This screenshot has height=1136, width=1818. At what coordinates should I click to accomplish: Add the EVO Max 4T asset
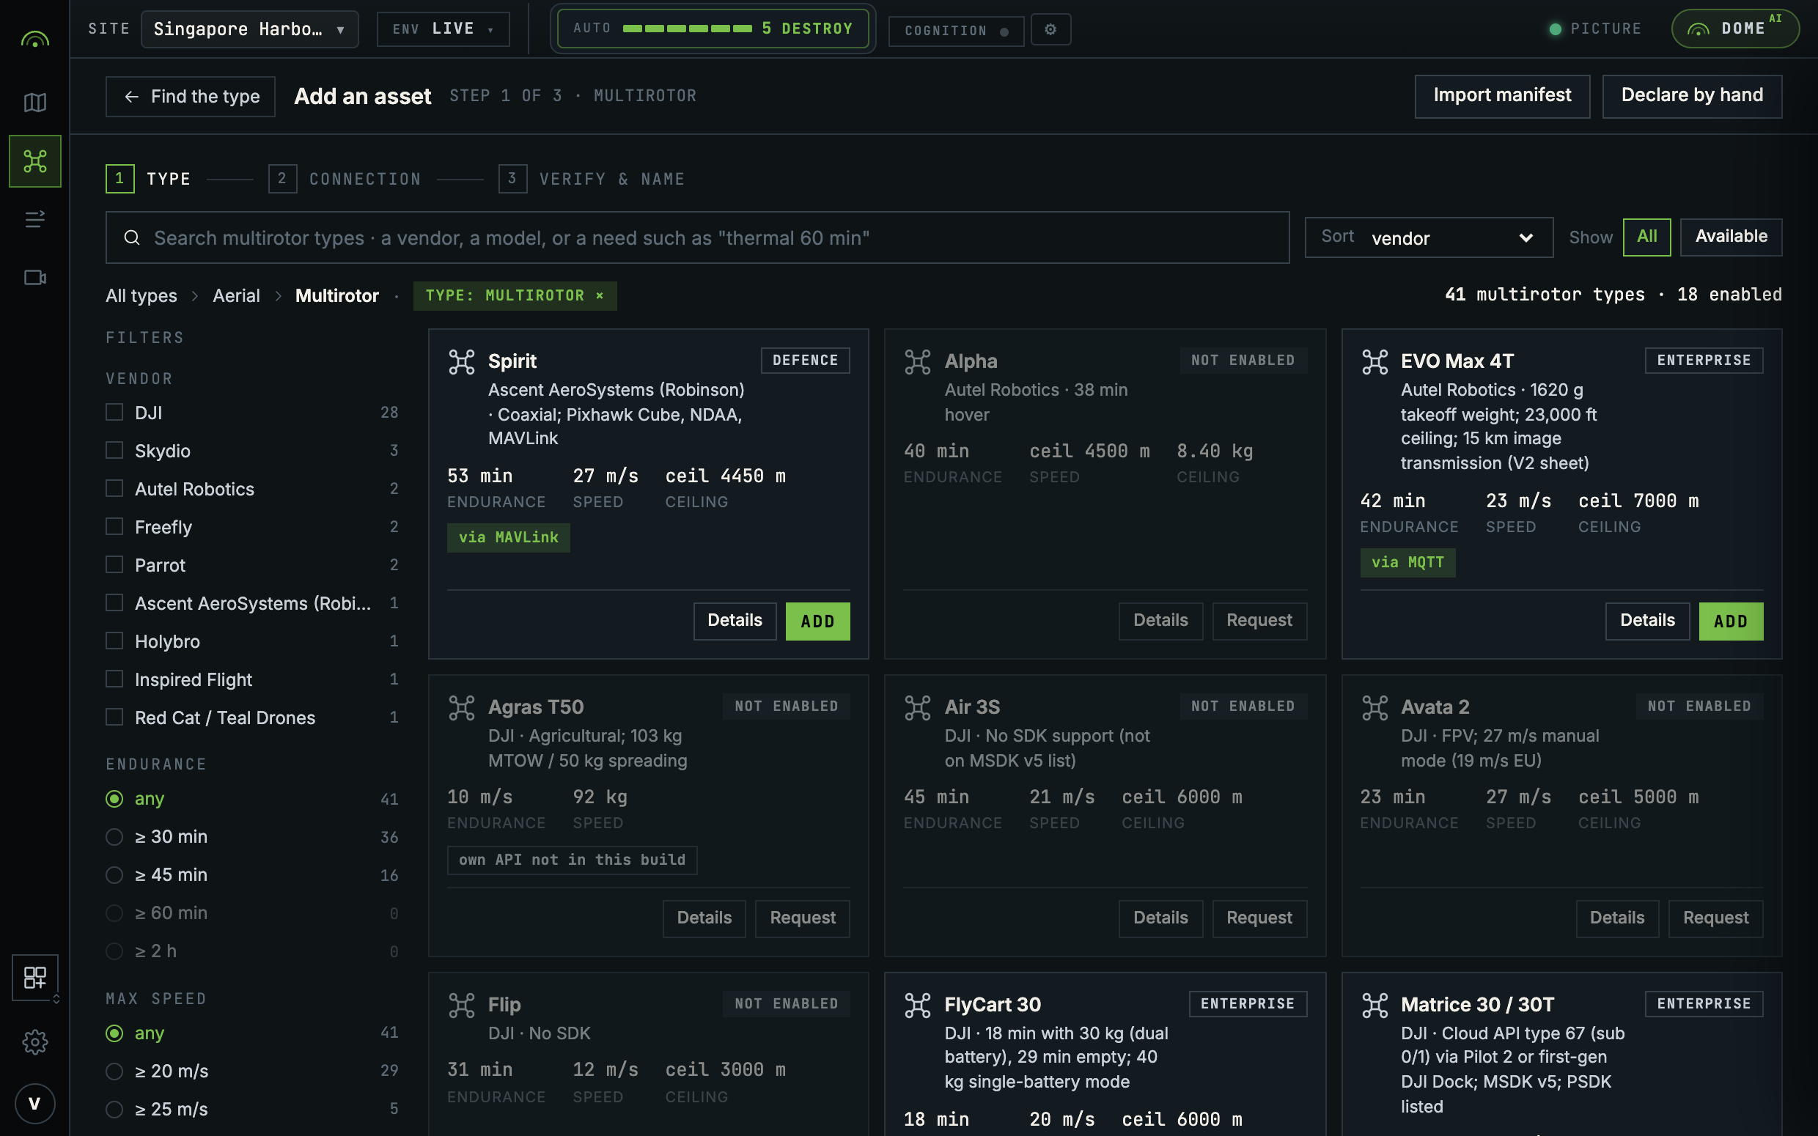click(1730, 621)
